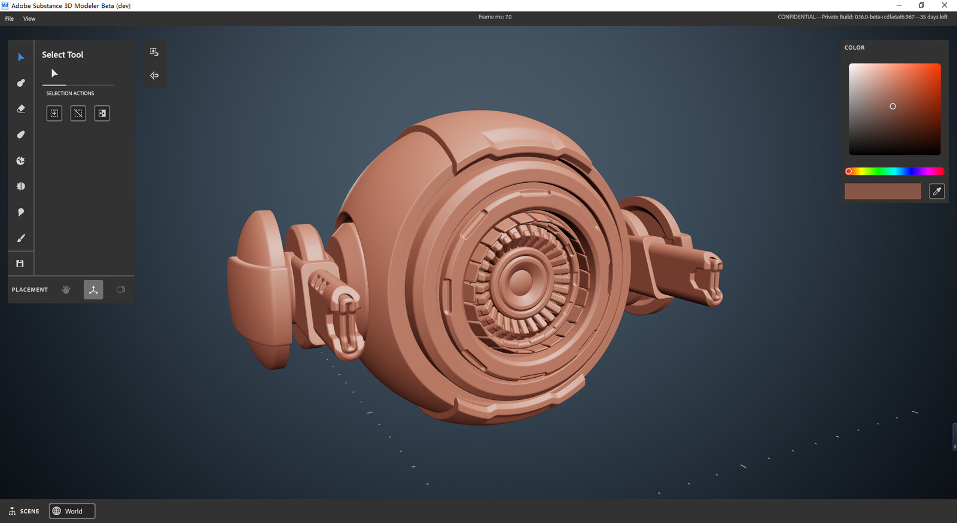This screenshot has width=957, height=523.
Task: Click the rainbow hue slider
Action: tap(895, 172)
